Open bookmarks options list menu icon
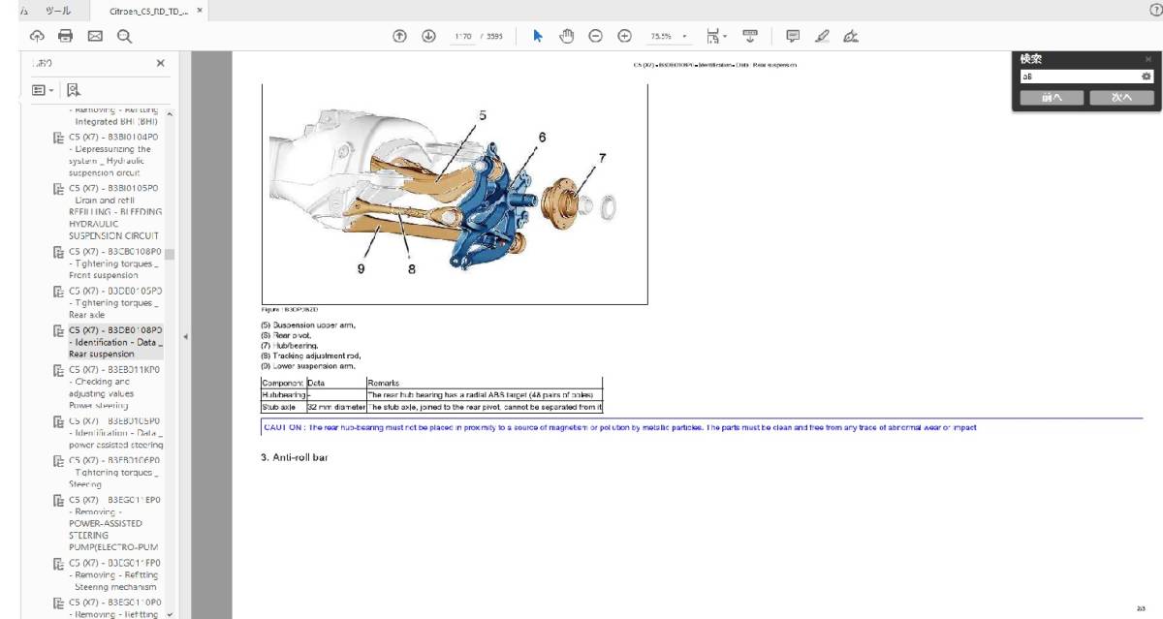Screen dimensions: 1163x619 [x=42, y=90]
